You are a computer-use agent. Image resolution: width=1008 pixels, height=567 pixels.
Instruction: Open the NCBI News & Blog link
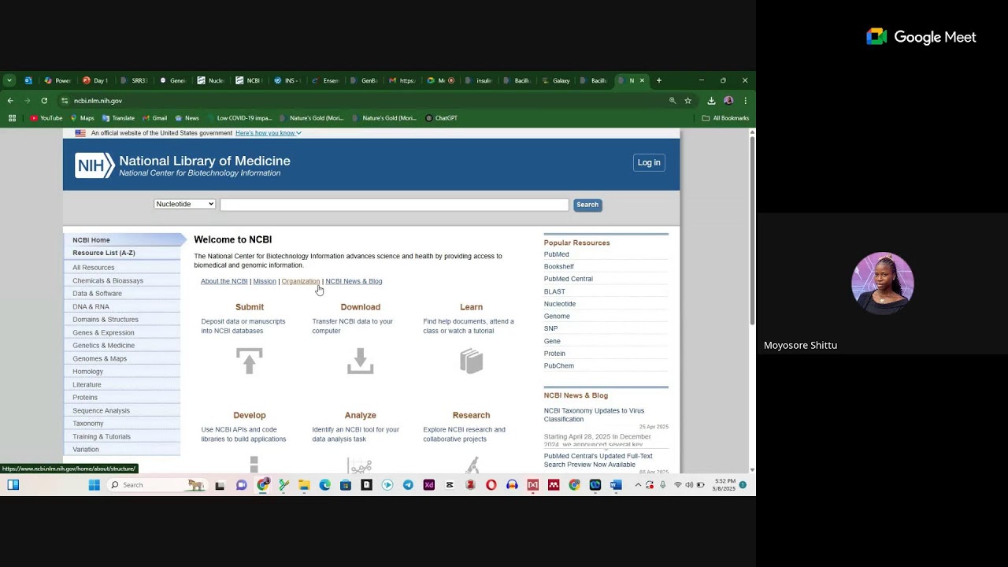[x=354, y=281]
